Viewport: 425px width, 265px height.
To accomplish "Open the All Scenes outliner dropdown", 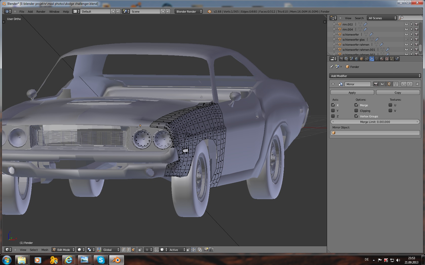I will click(382, 18).
